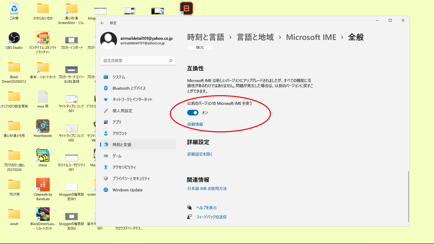Image resolution: width=434 pixels, height=244 pixels.
Task: Select ブロガーサーチコンソールURL登録 image file
Action: pos(72,74)
